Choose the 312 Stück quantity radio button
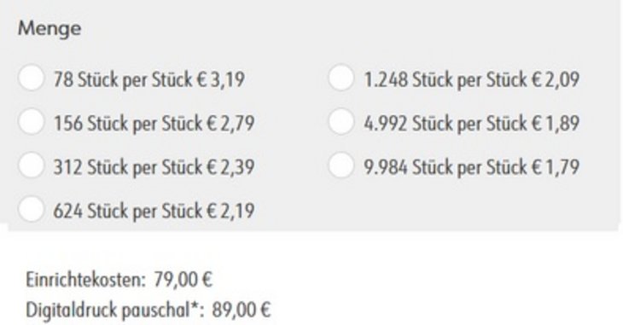623x325 pixels. [32, 165]
